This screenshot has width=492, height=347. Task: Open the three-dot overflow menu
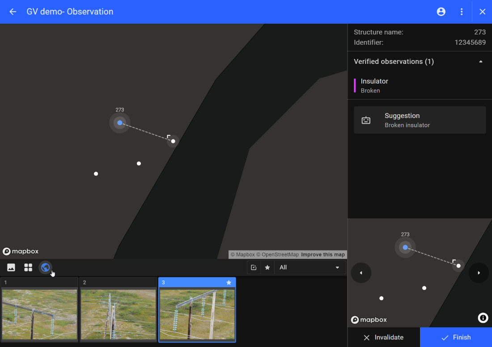click(462, 12)
